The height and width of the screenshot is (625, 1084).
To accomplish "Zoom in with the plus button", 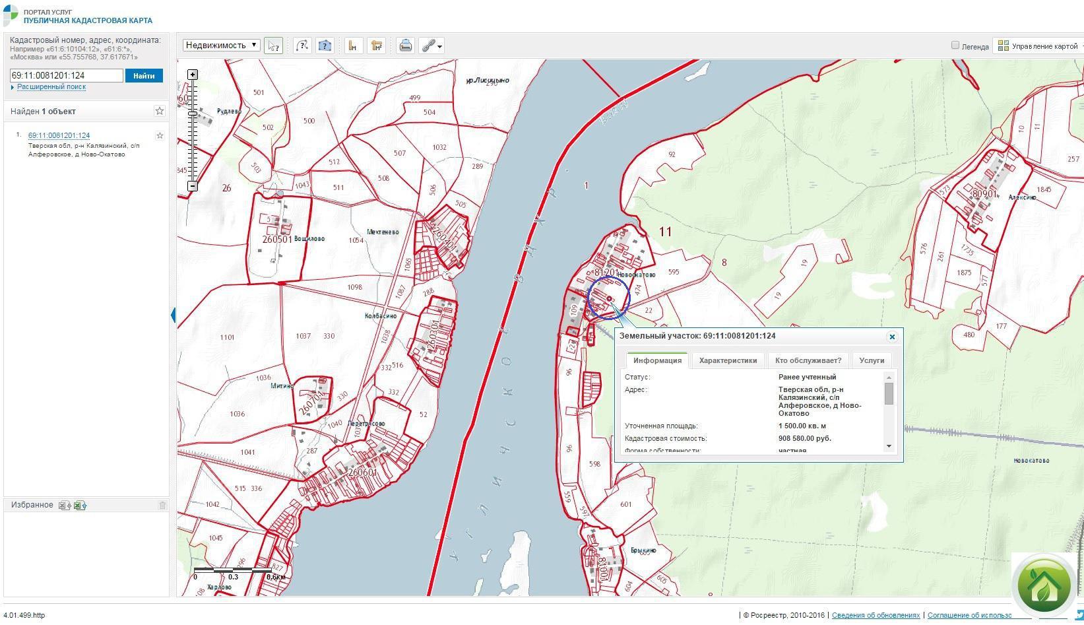I will (x=192, y=75).
